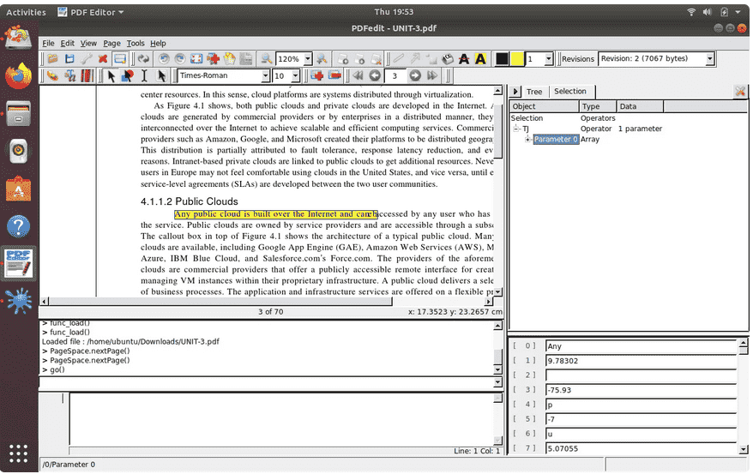This screenshot has height=474, width=753.
Task: Open the Revision selector dropdown
Action: [x=709, y=59]
